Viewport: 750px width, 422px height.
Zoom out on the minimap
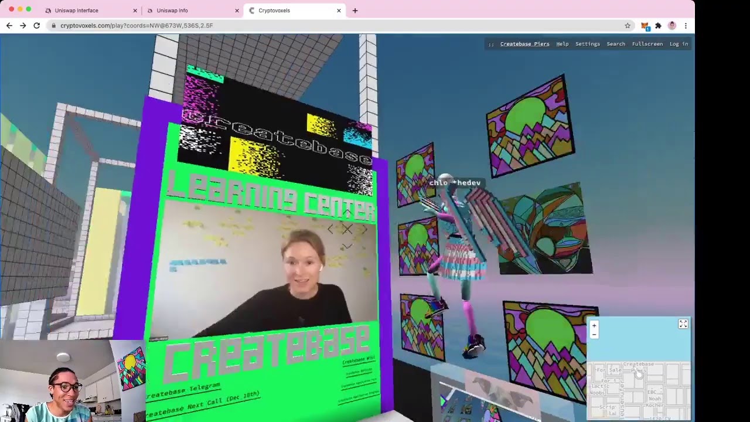pos(594,334)
